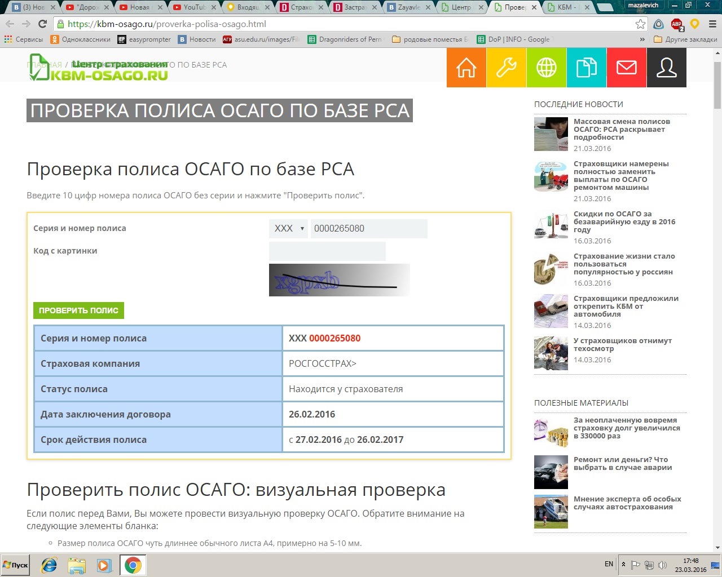This screenshot has width=722, height=577.
Task: Click the browser address bar
Action: [x=350, y=24]
